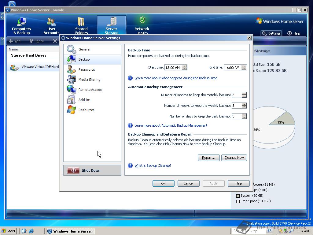Click the desktop search magnifier icon
The width and height of the screenshot is (313, 235).
[x=269, y=231]
